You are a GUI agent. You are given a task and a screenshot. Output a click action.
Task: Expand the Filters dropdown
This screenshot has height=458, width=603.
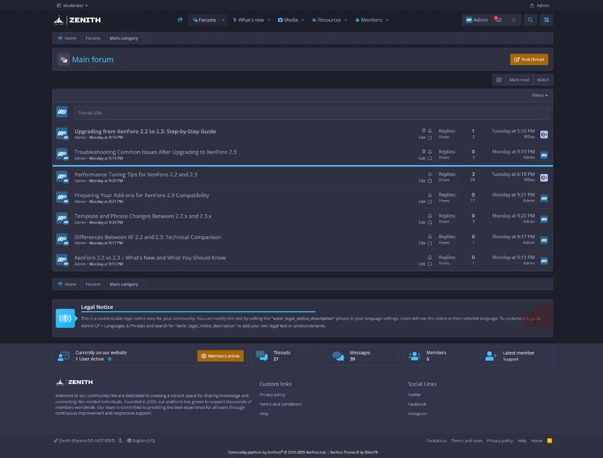(540, 95)
